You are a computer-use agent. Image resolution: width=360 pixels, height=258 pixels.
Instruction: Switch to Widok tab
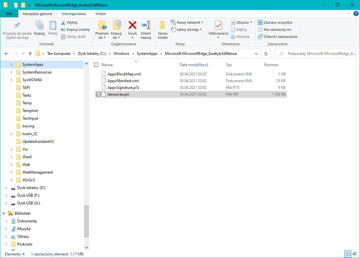pyautogui.click(x=101, y=14)
